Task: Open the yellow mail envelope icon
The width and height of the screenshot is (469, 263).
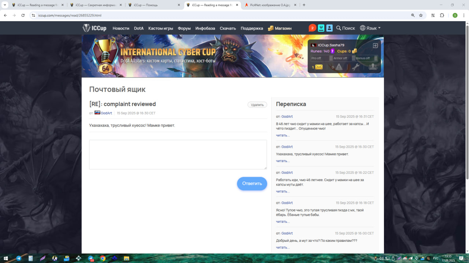Action: tap(319, 67)
